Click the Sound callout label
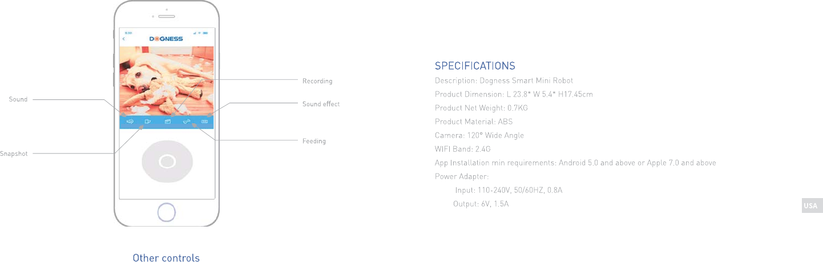Viewport: 823px width, 262px height. (18, 99)
